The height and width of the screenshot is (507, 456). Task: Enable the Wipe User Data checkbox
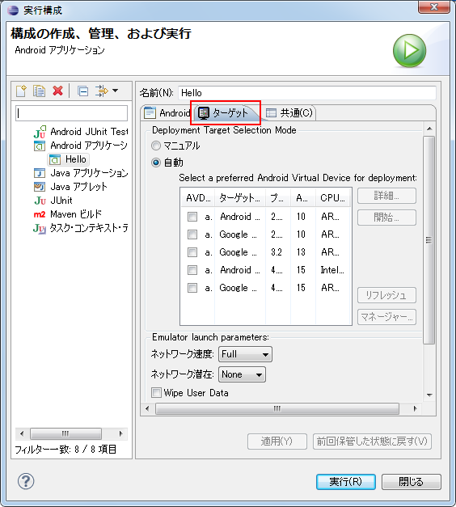[156, 393]
